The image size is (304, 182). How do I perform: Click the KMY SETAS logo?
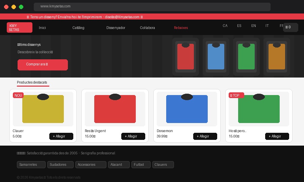[x=20, y=27]
